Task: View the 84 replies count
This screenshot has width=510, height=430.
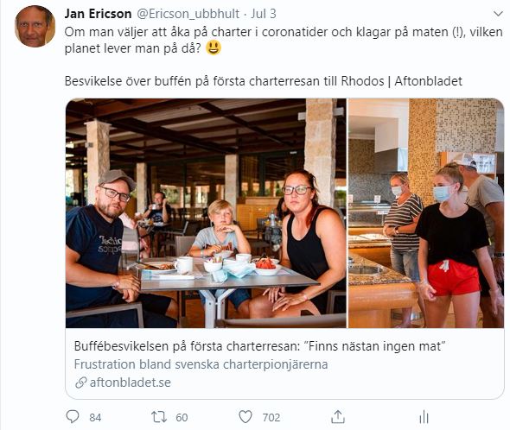Action: point(95,417)
